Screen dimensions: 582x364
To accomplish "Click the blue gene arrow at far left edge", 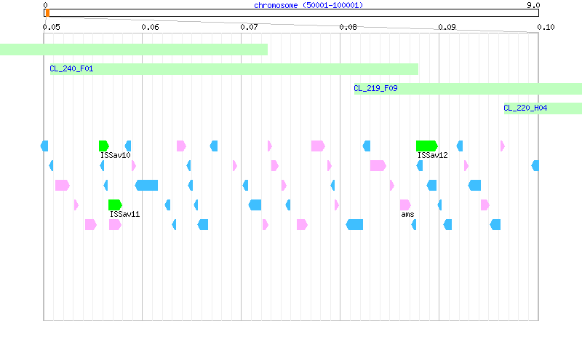I will (x=44, y=146).
